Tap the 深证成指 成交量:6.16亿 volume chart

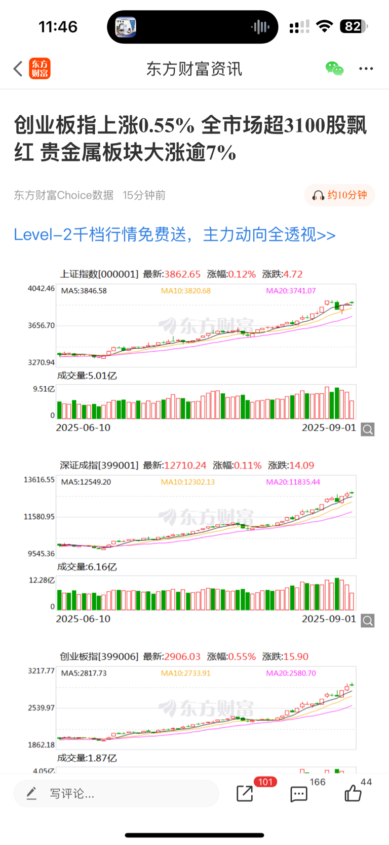coord(206,593)
